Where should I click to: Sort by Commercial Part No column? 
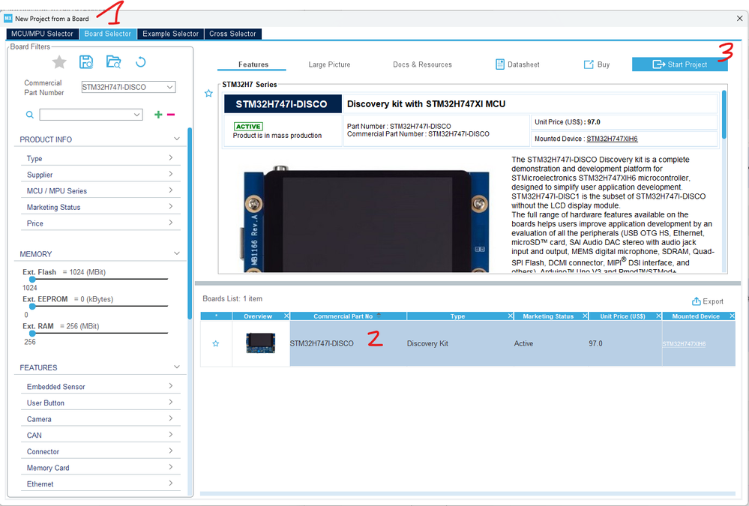click(348, 316)
